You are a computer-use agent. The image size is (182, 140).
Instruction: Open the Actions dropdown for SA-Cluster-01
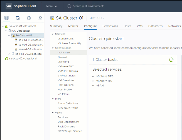97,18
